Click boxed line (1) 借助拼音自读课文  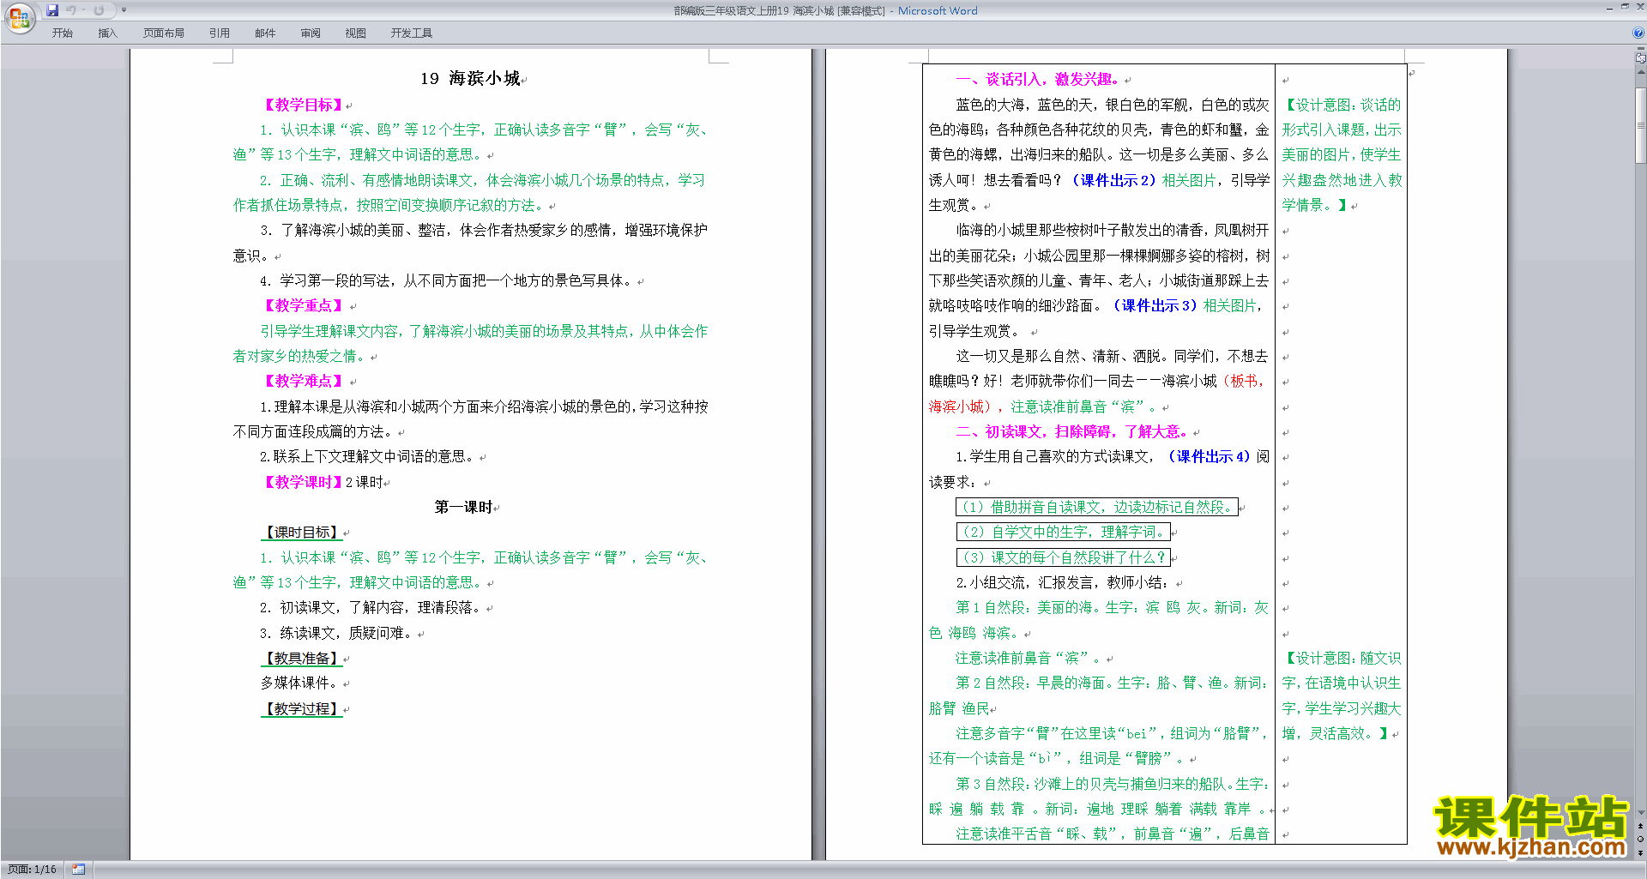pos(1097,507)
